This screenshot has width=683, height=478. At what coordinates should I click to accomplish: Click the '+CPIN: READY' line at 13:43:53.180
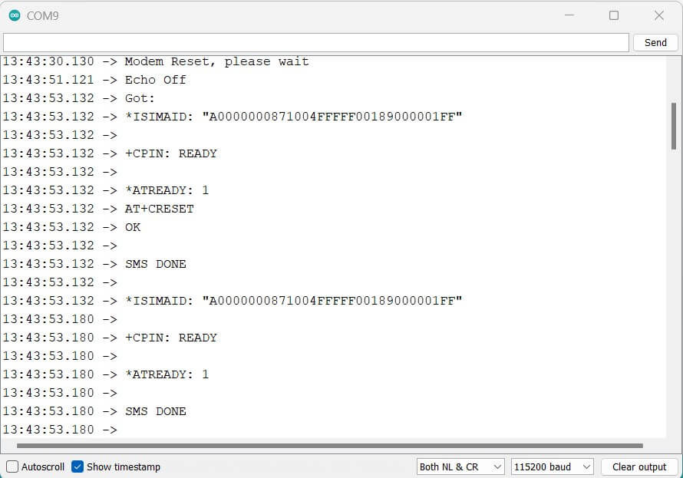coord(110,338)
